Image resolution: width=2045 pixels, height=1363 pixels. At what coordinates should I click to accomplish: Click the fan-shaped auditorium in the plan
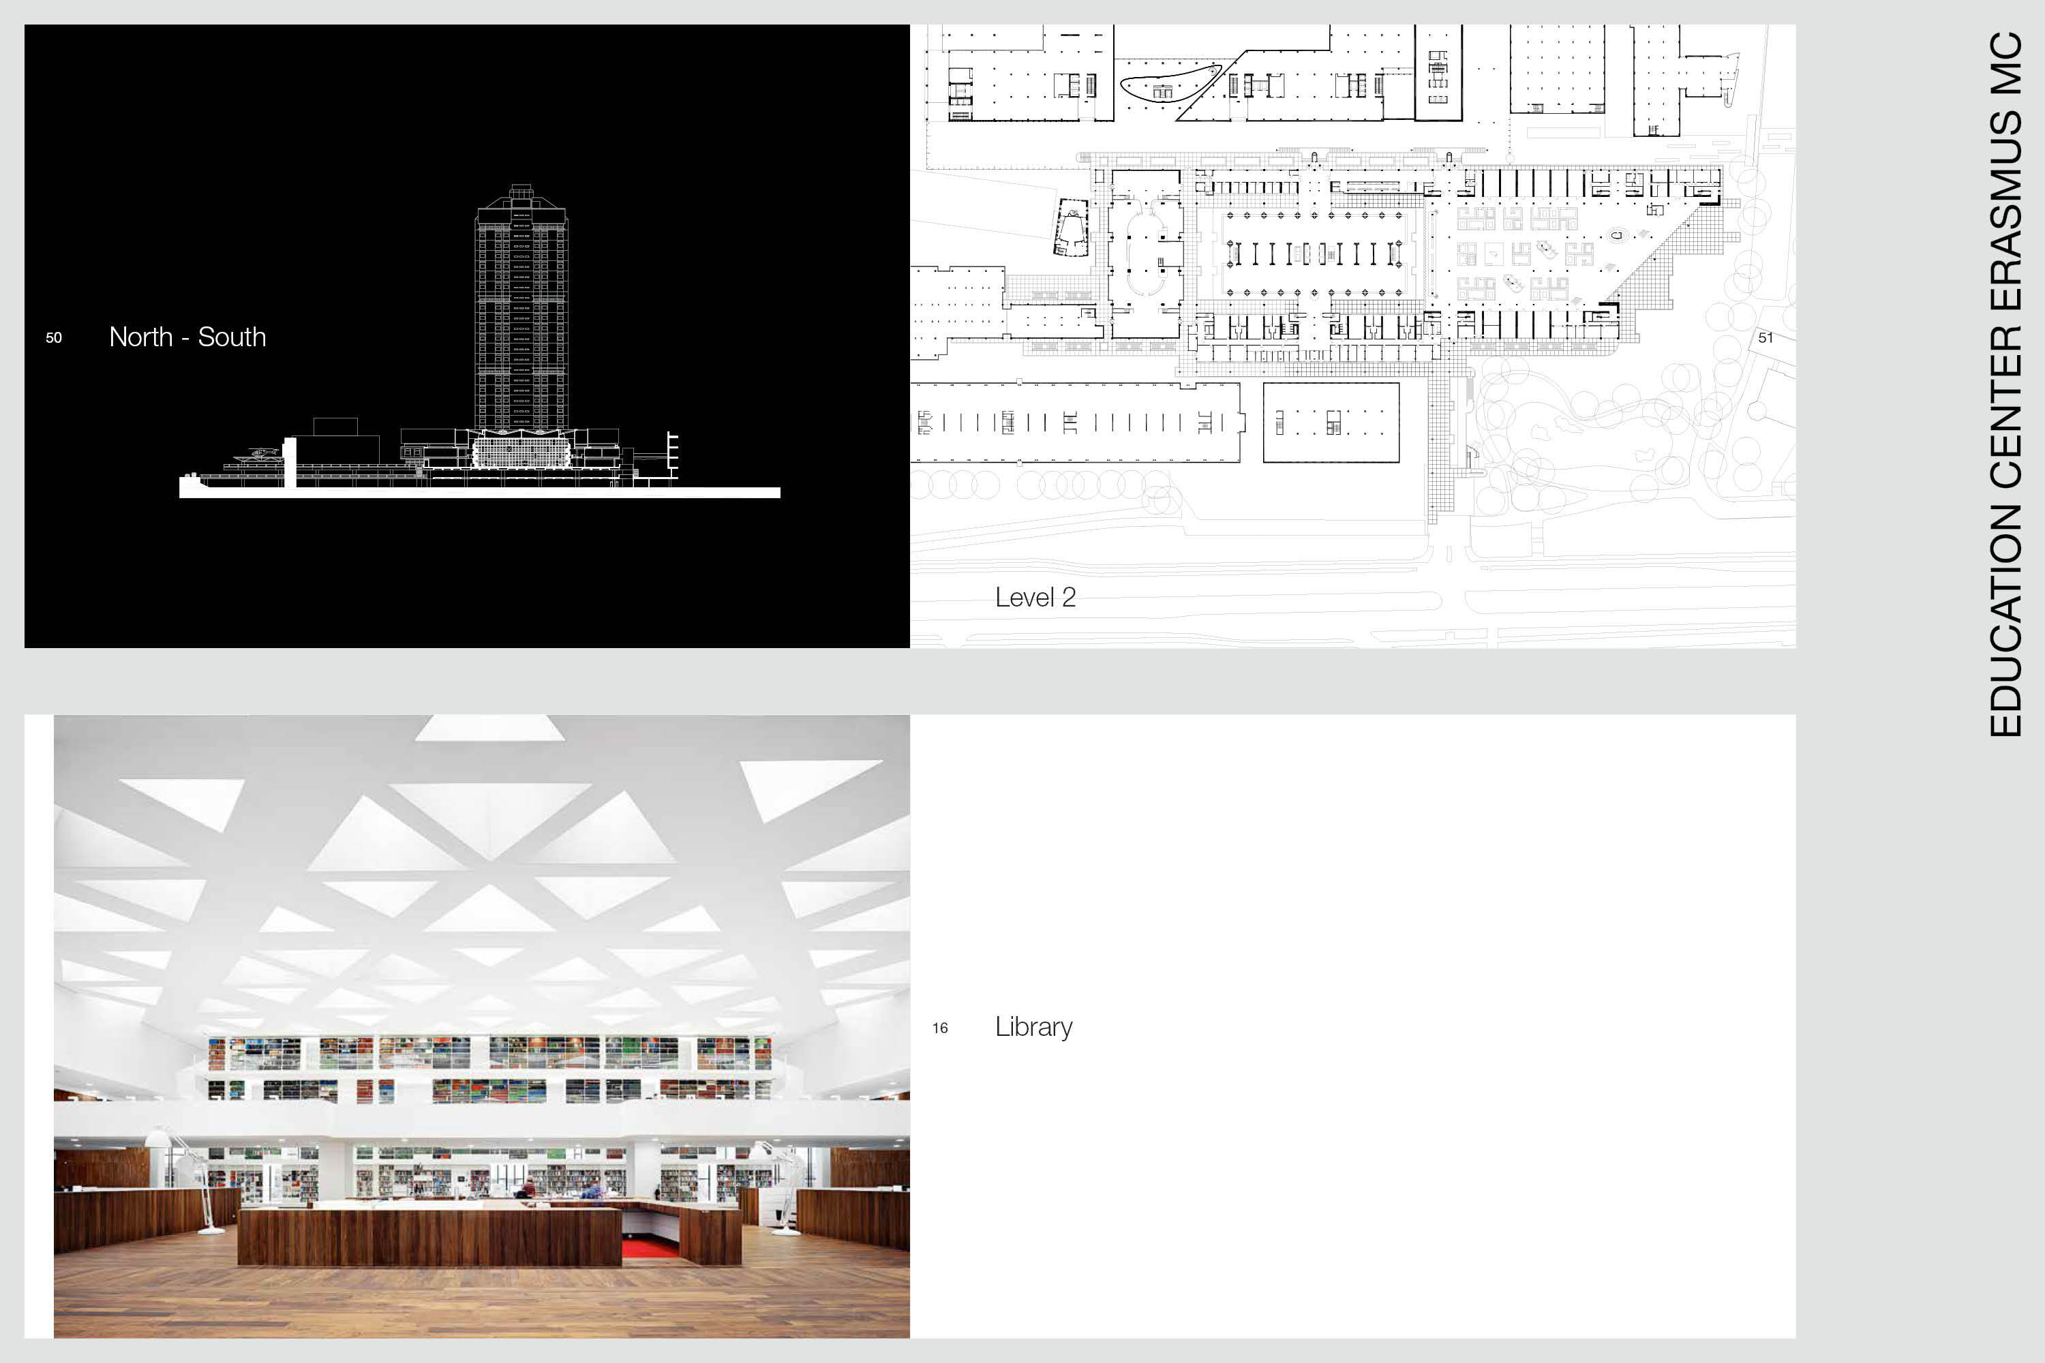pos(1071,228)
